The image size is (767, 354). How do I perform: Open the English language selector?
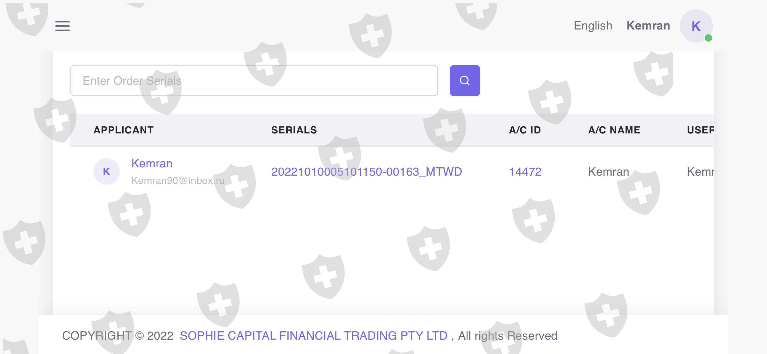click(593, 26)
